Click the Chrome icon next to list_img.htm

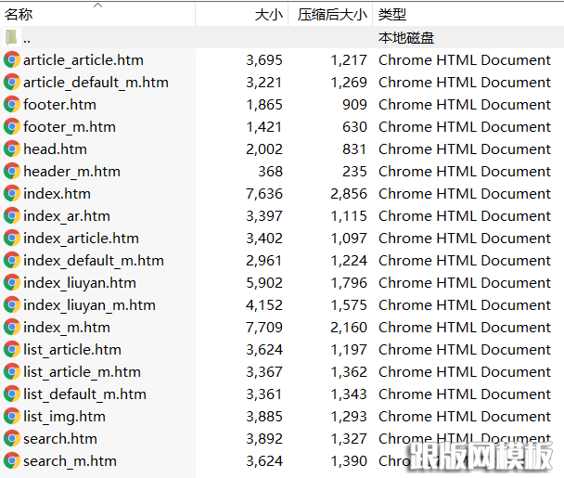[12, 416]
